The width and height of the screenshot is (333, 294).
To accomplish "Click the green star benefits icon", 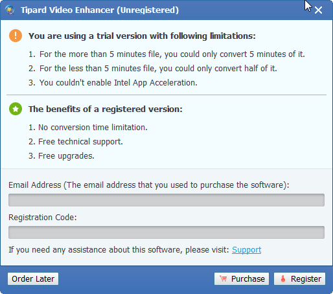I will [x=16, y=109].
